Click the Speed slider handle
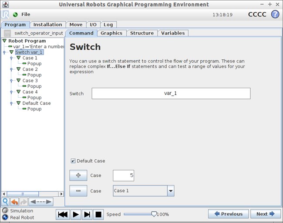This screenshot has width=283, height=223. [154, 214]
